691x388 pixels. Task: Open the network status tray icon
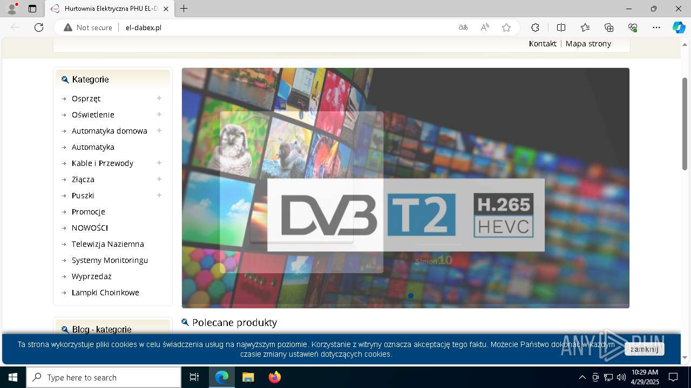608,377
